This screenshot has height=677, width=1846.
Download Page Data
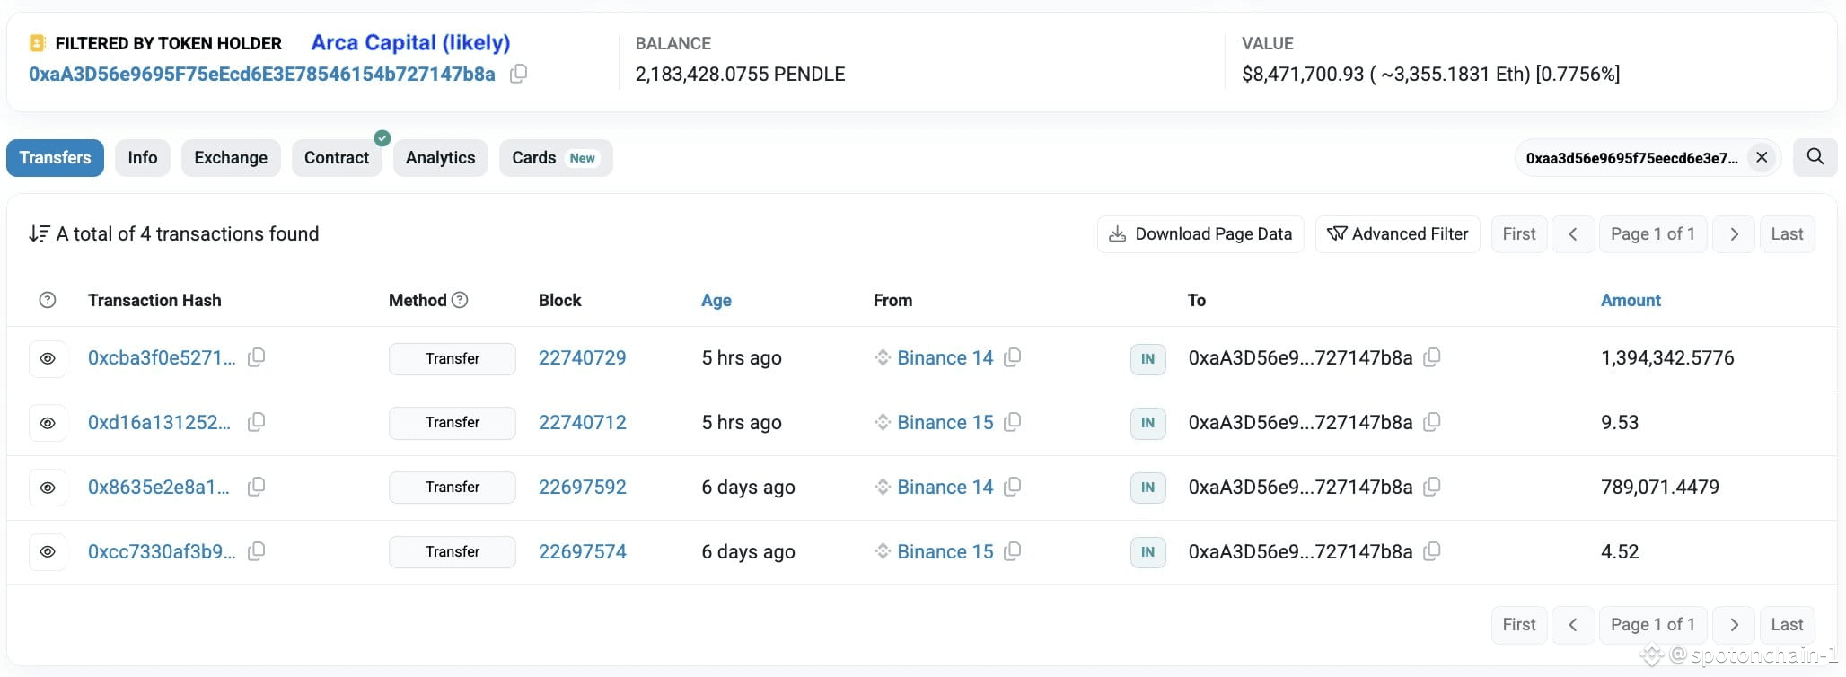1200,234
